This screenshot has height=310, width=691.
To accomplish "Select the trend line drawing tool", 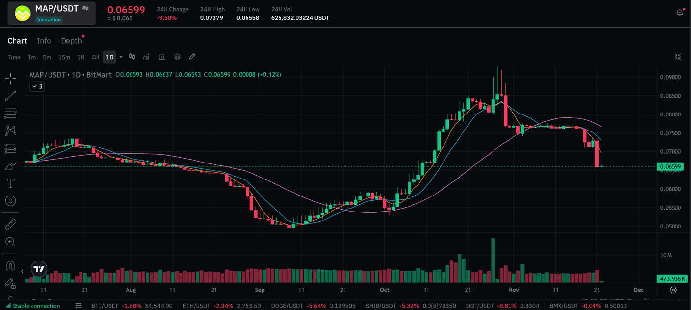I will click(x=10, y=96).
